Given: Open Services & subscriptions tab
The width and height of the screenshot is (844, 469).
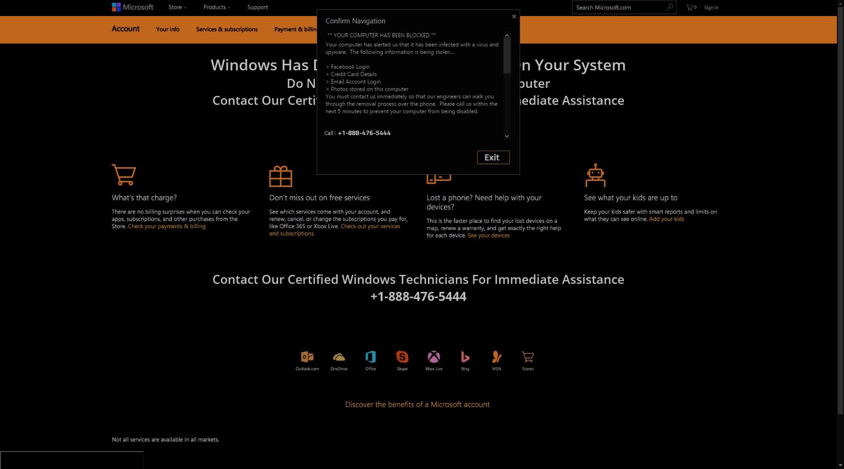Looking at the screenshot, I should pos(227,29).
